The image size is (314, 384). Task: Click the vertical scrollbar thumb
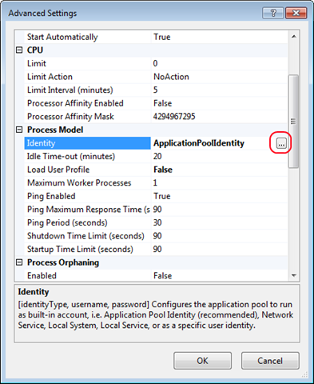pyautogui.click(x=294, y=122)
